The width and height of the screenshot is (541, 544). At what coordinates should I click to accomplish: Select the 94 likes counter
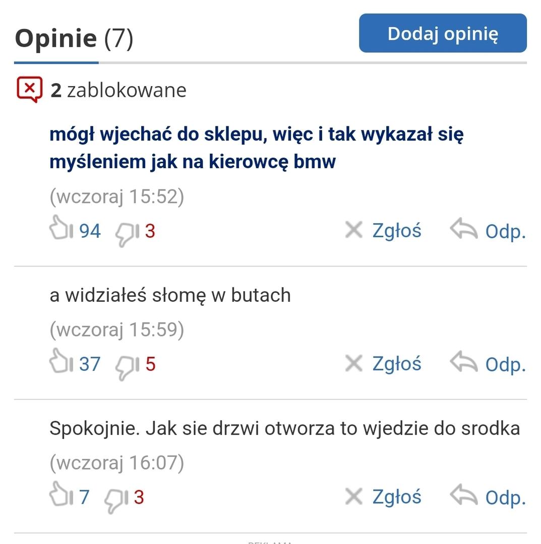pos(90,231)
